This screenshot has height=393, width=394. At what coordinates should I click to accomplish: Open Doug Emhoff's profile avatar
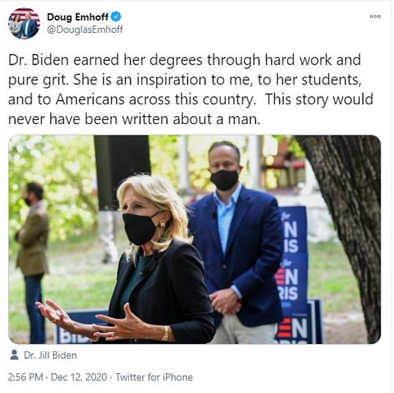pos(24,24)
